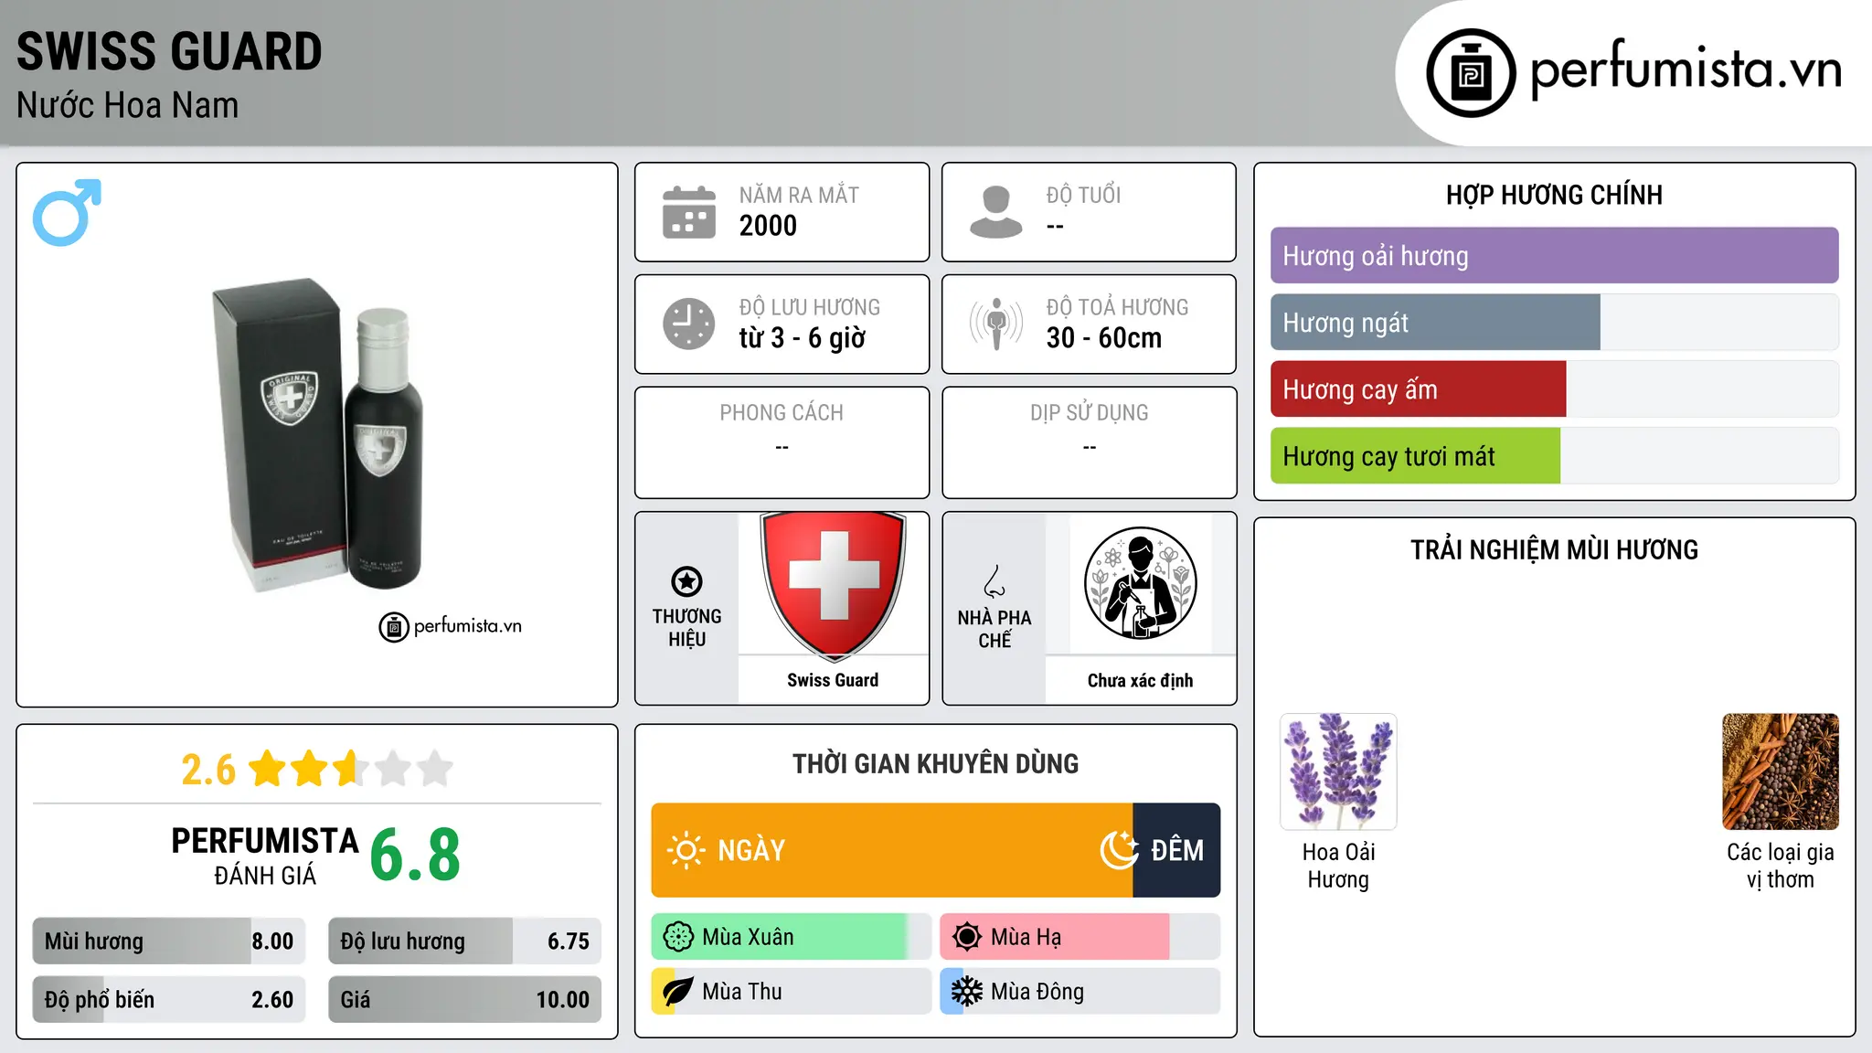Click the Mùa Hạ season bar

(x=1080, y=937)
